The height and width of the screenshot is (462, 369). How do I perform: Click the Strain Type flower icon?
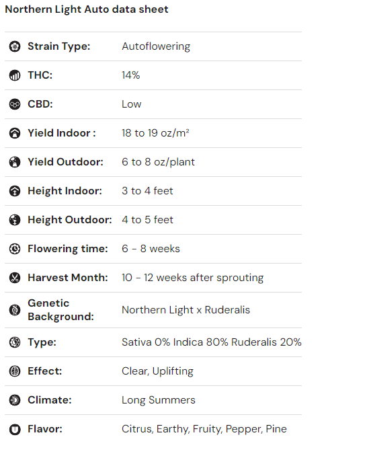pos(15,46)
